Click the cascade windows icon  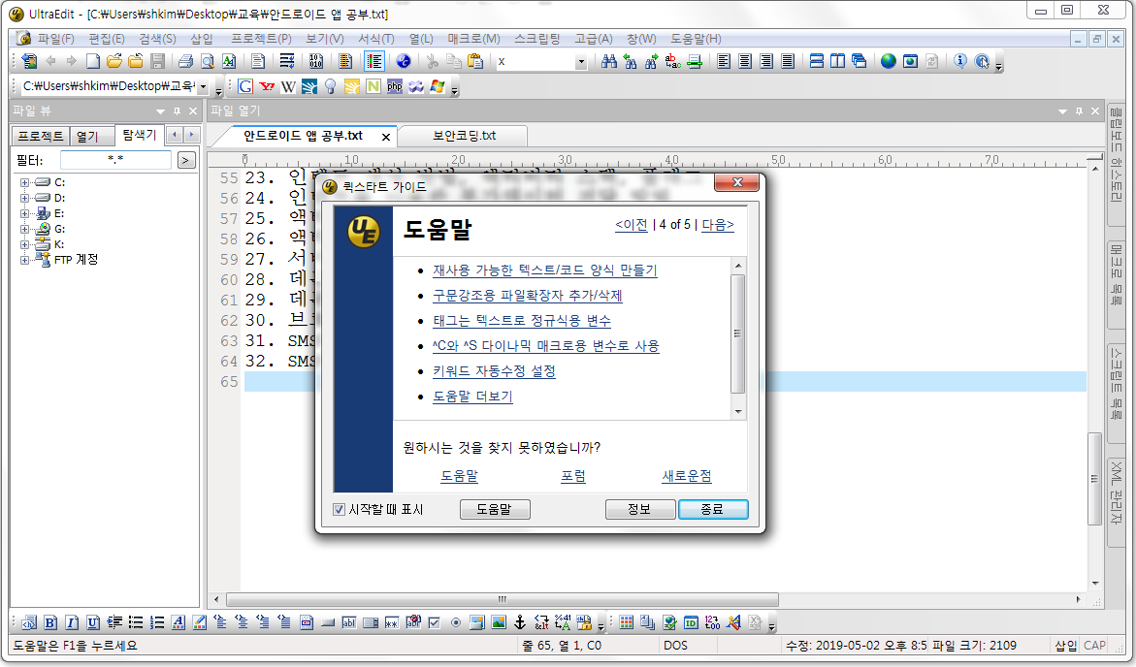[860, 61]
